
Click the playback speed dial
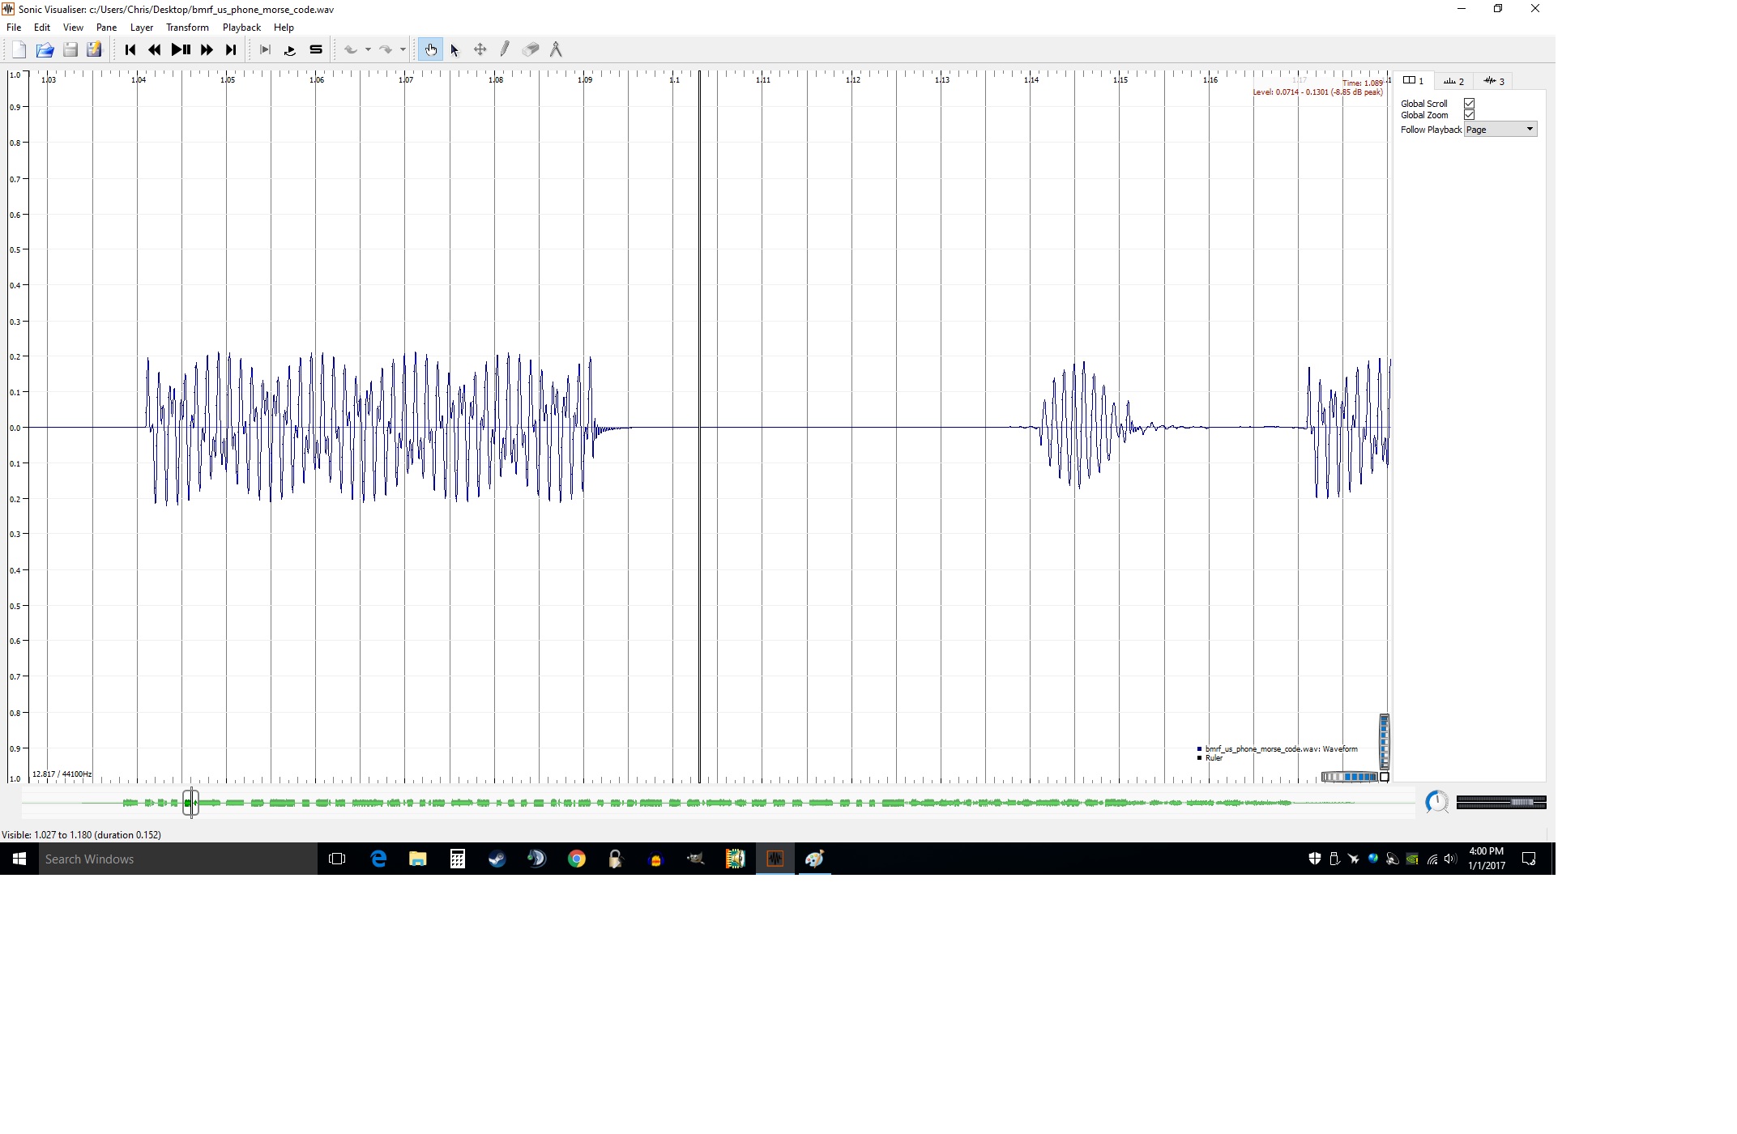point(1436,802)
